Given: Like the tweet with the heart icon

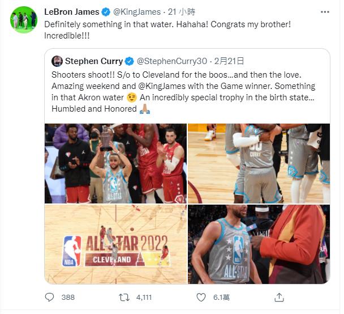Looking at the screenshot, I should click(x=201, y=297).
